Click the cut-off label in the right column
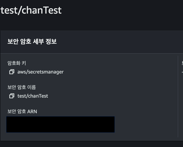 182,63
